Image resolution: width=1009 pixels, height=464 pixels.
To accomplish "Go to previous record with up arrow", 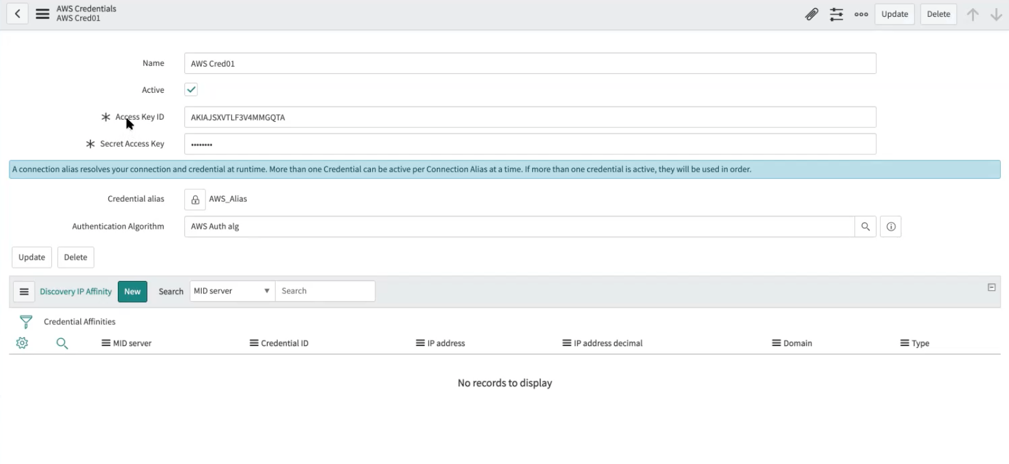I will point(973,14).
